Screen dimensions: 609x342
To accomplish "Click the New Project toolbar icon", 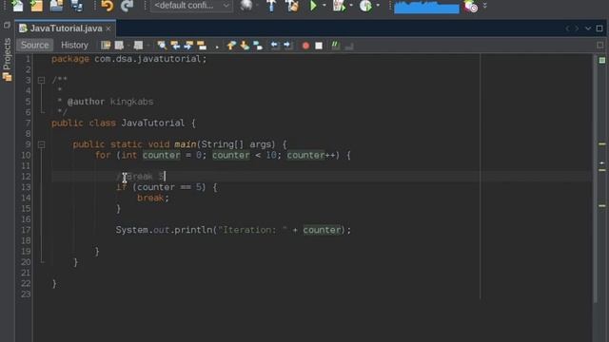I will point(36,6).
